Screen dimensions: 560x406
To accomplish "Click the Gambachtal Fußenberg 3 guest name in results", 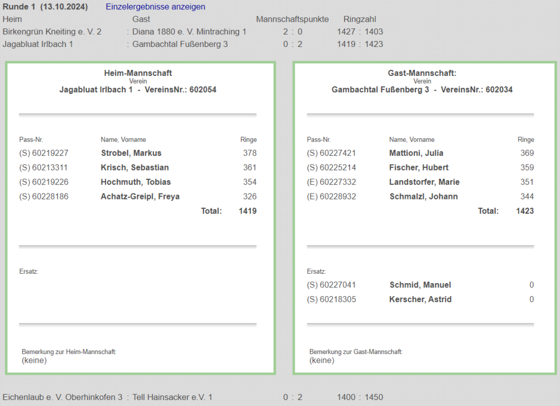I will pyautogui.click(x=180, y=44).
